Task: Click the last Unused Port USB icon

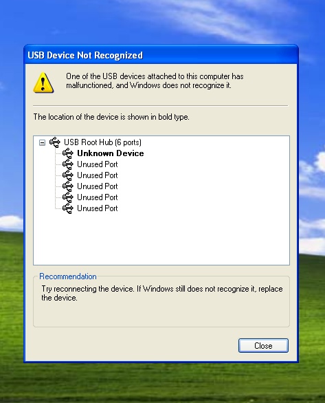Action: (68, 208)
